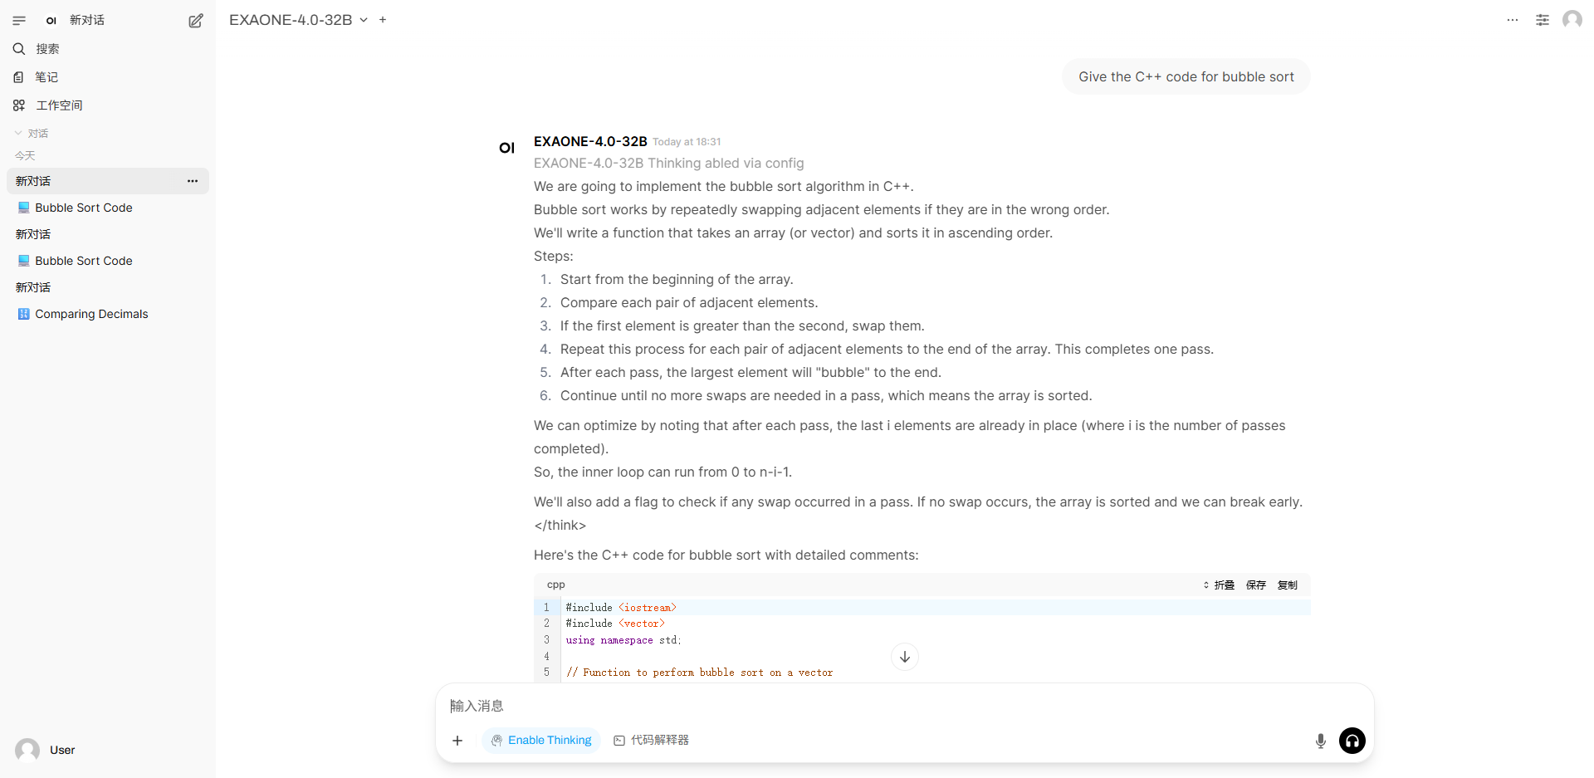Click the microphone icon for voice input

pyautogui.click(x=1320, y=741)
